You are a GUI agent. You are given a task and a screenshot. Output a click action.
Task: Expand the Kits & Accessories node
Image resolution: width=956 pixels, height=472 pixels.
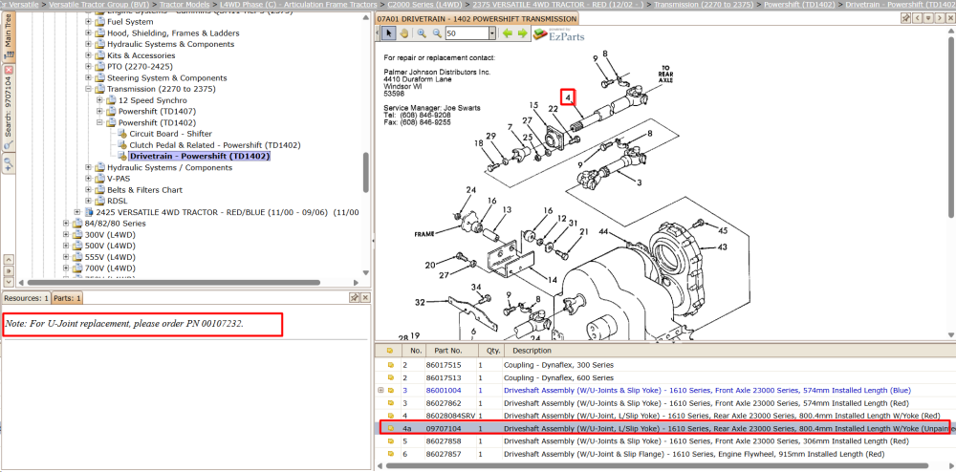click(88, 55)
